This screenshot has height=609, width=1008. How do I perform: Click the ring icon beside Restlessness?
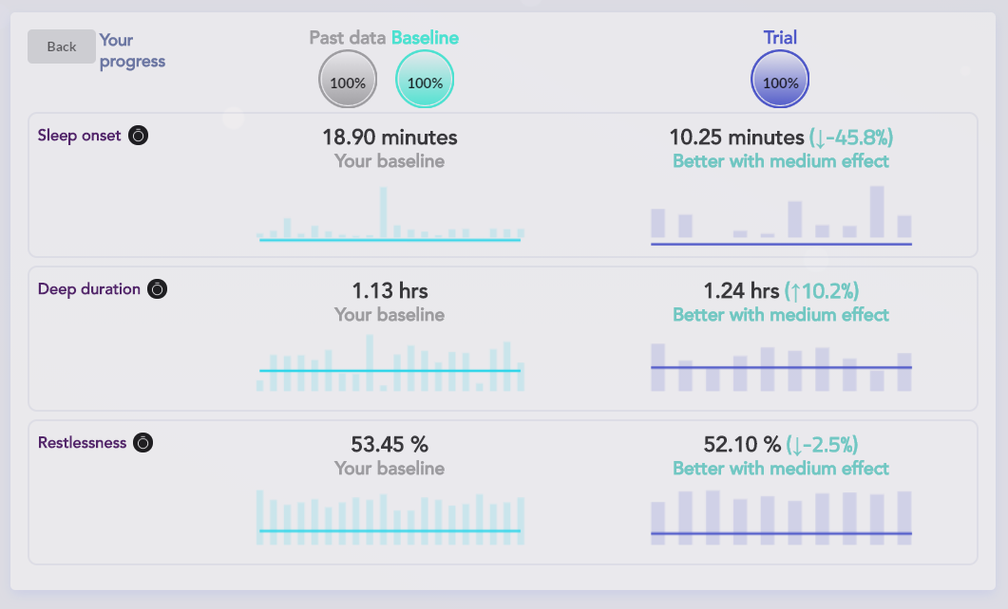[143, 443]
